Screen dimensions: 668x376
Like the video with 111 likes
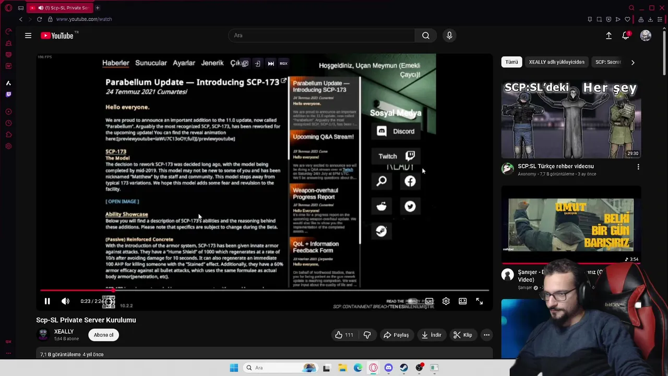[344, 335]
